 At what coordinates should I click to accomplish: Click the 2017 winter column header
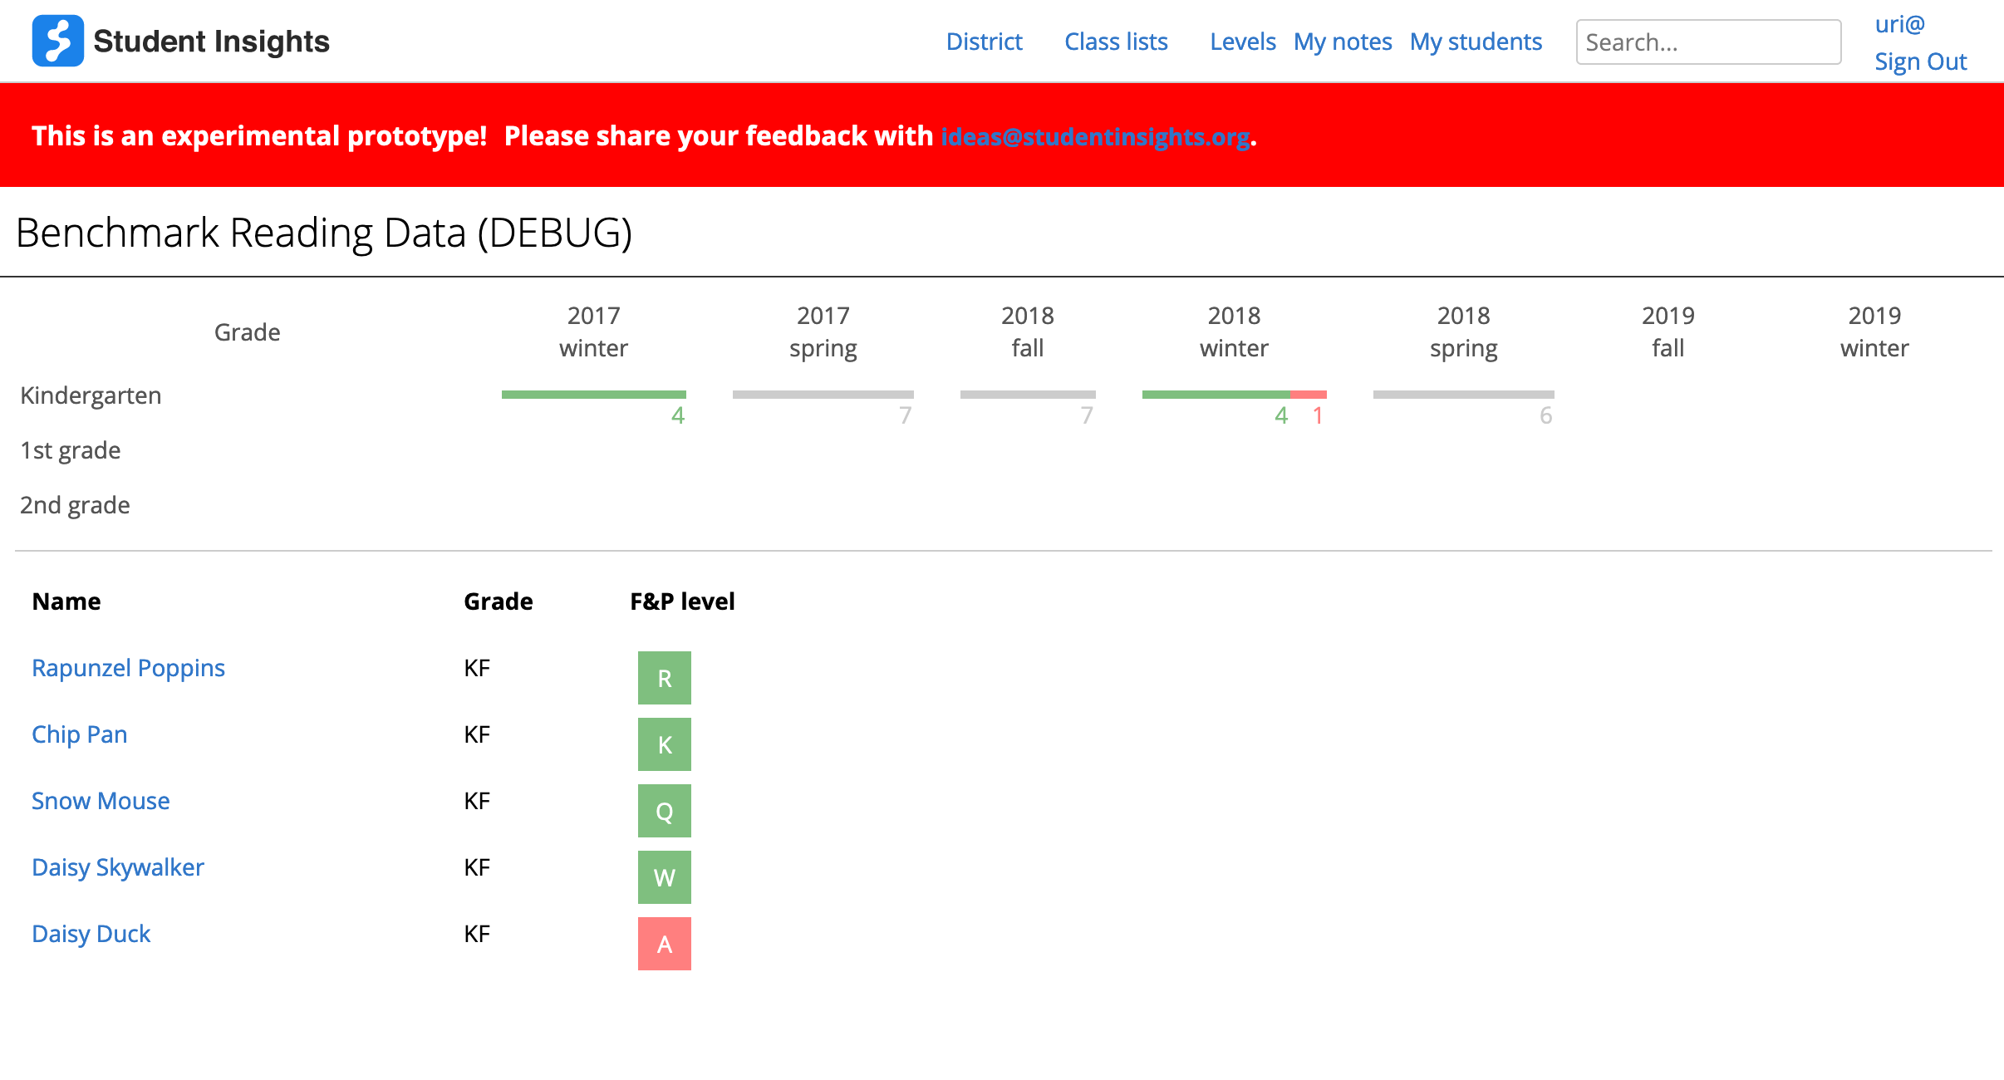pos(594,332)
